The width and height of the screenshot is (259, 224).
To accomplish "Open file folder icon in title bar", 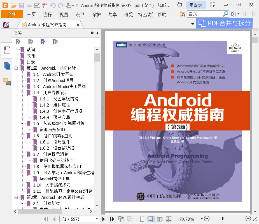I will coord(13,5).
